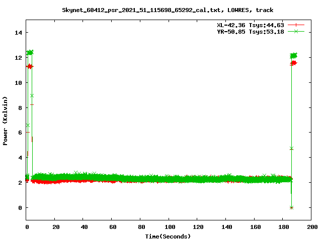Select the YR-50.85 Tsys:53.18 legend entry

pos(251,32)
